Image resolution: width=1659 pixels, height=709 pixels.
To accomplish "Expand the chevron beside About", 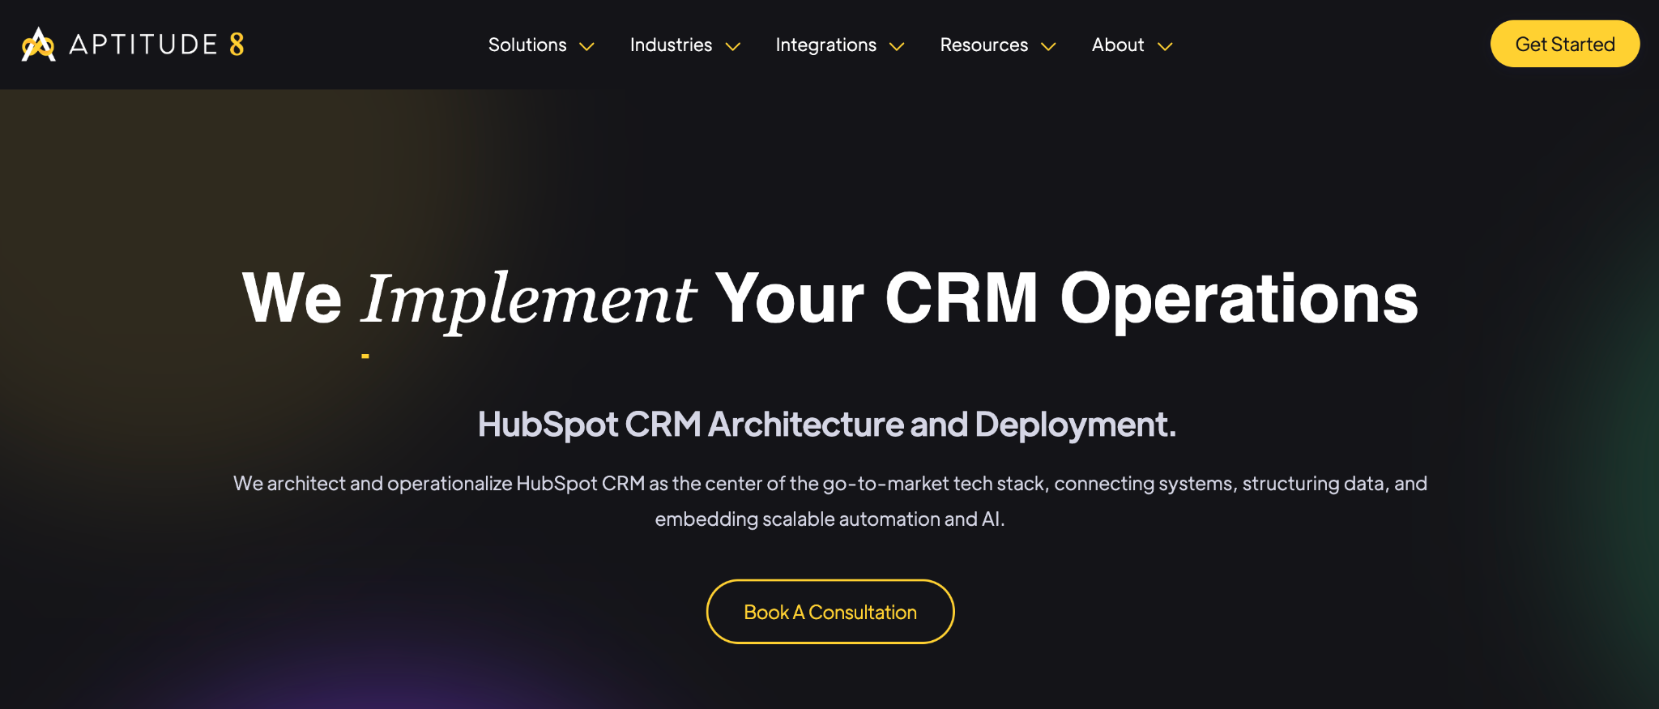I will pyautogui.click(x=1165, y=47).
